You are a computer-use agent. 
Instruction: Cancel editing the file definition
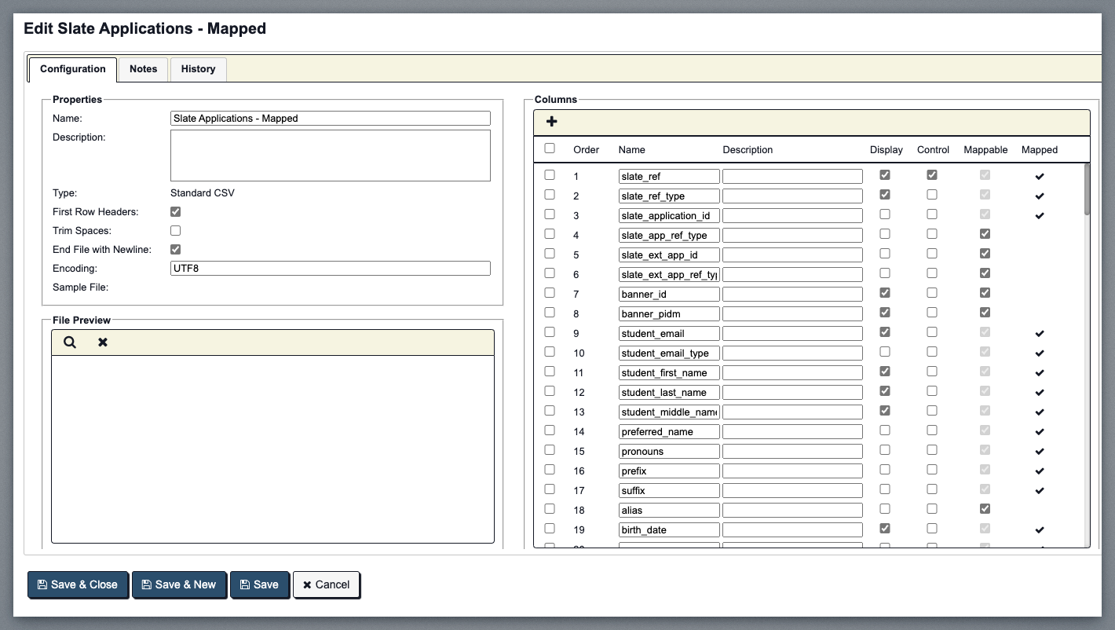pos(327,584)
